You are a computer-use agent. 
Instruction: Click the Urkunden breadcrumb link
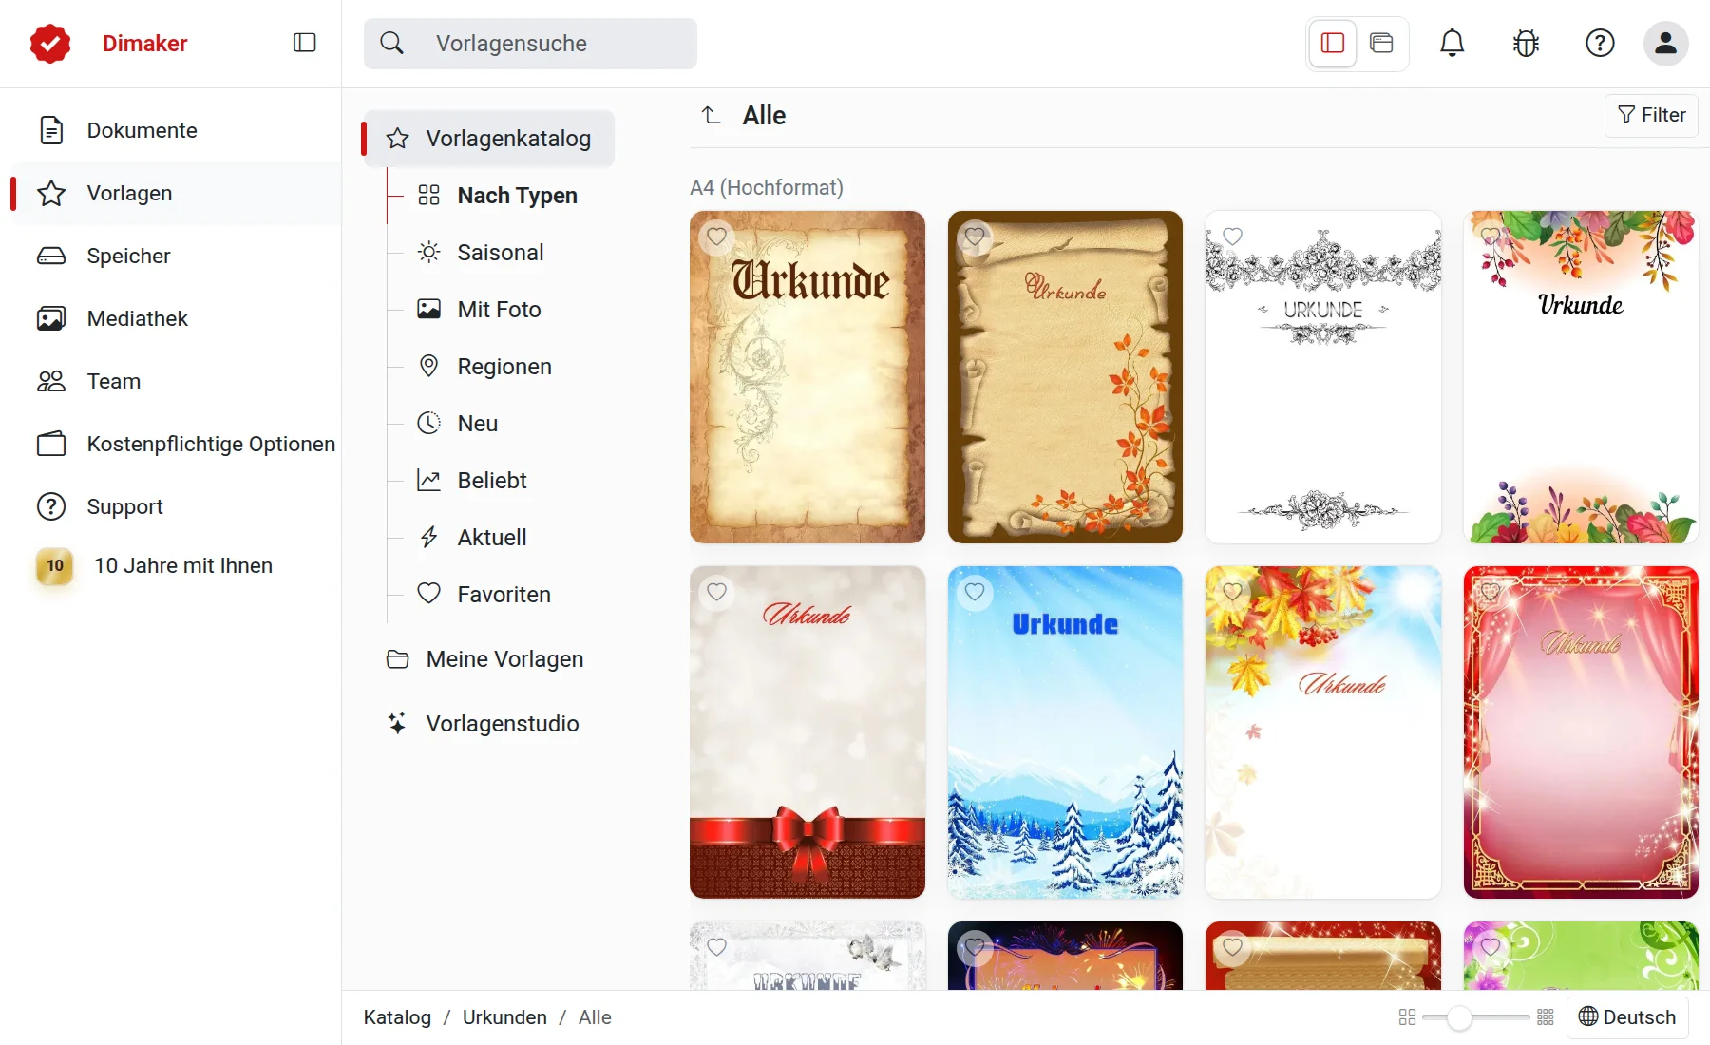(x=504, y=1017)
